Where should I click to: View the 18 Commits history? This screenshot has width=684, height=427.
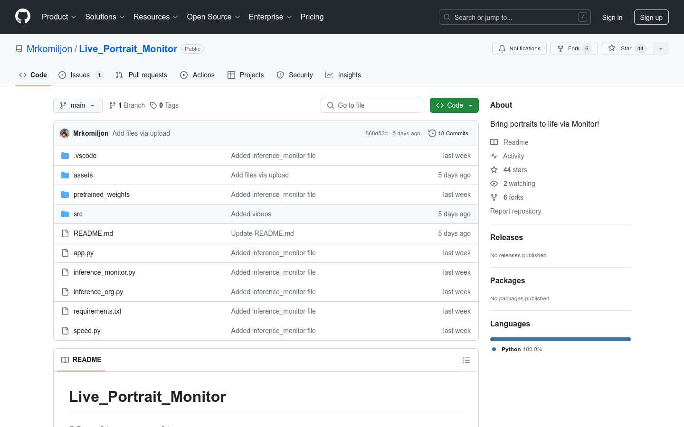(x=448, y=133)
